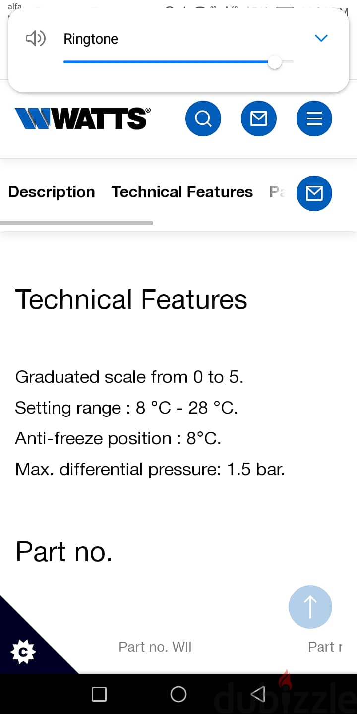Select the Technical Features tab
The height and width of the screenshot is (714, 357).
(x=182, y=192)
